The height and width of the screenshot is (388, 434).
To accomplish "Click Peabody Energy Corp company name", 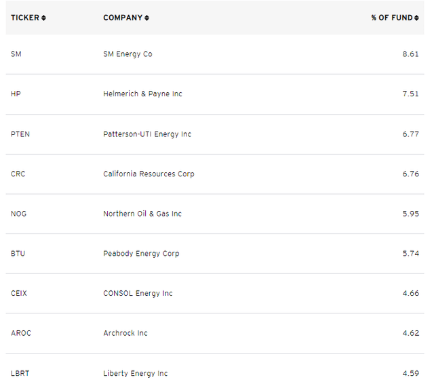I will [x=141, y=254].
